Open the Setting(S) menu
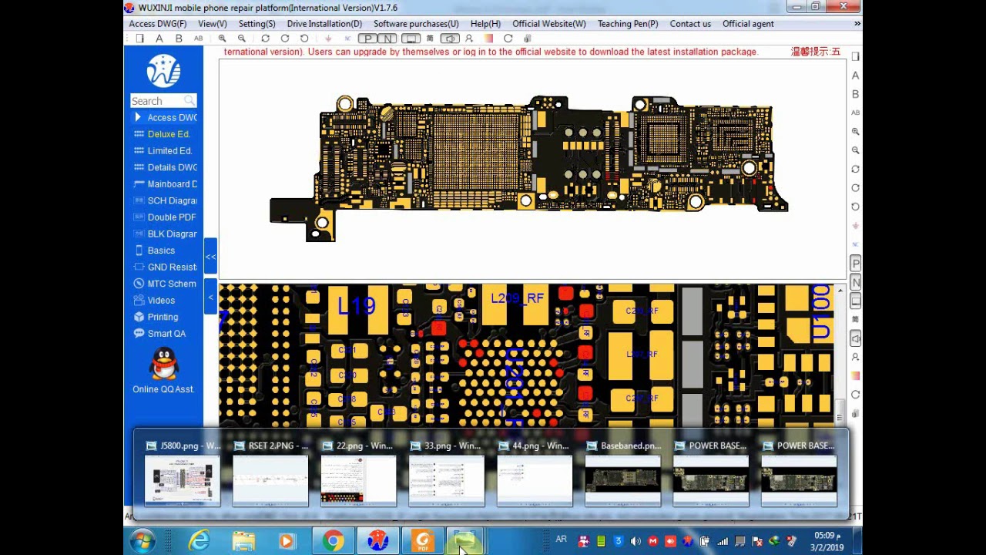This screenshot has width=986, height=555. click(257, 24)
